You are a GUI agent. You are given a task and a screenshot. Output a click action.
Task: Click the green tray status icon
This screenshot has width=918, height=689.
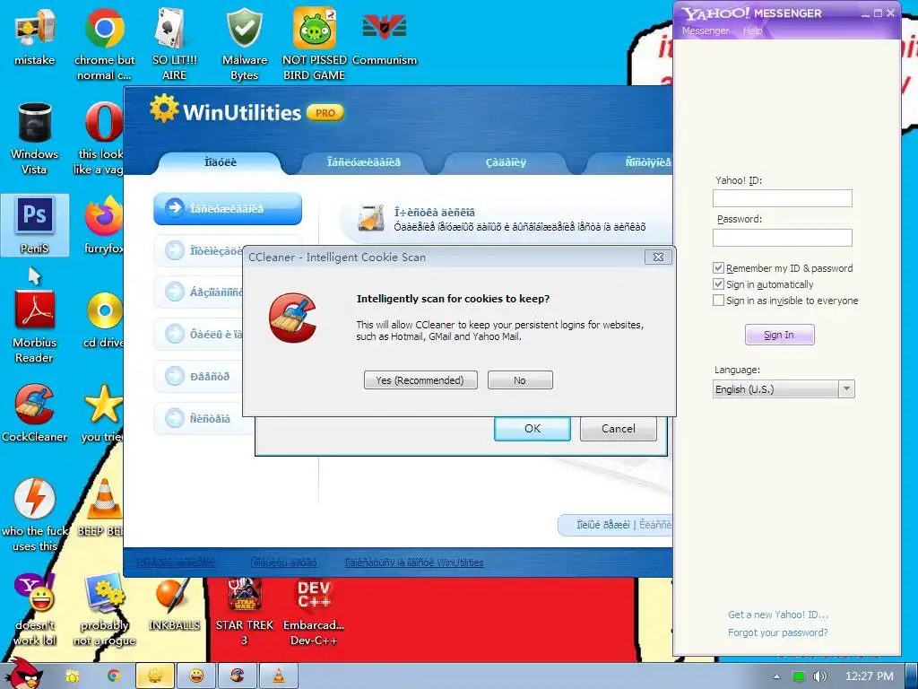[x=799, y=676]
